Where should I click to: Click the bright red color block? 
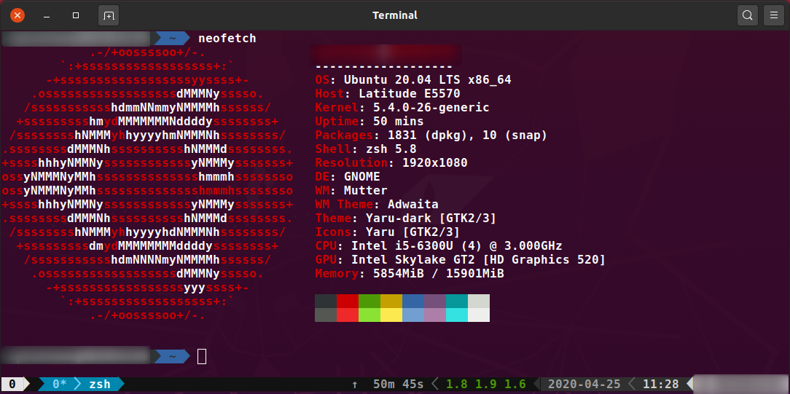pyautogui.click(x=348, y=315)
